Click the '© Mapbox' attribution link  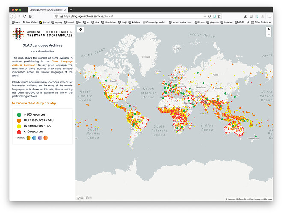tap(230, 199)
